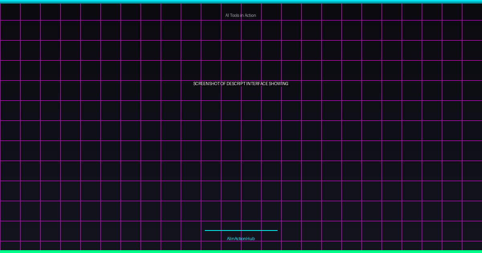Viewport: 482px width, 253px height.
Task: Click the 'AI Tools in Action' title text
Action: pyautogui.click(x=241, y=15)
